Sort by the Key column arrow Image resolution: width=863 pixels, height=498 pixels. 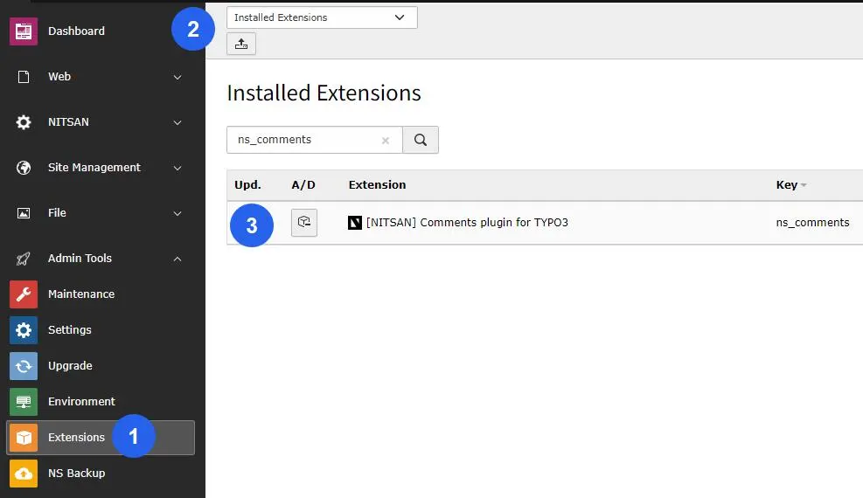pos(804,185)
